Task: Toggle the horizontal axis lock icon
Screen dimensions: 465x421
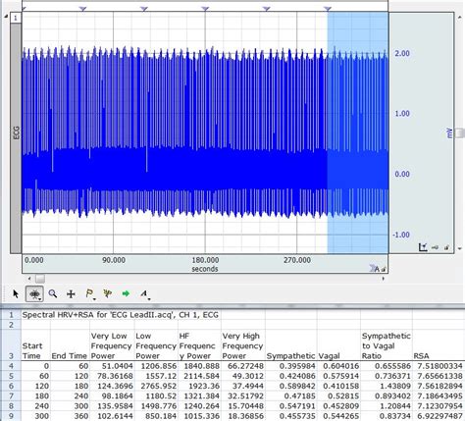Action: click(384, 269)
